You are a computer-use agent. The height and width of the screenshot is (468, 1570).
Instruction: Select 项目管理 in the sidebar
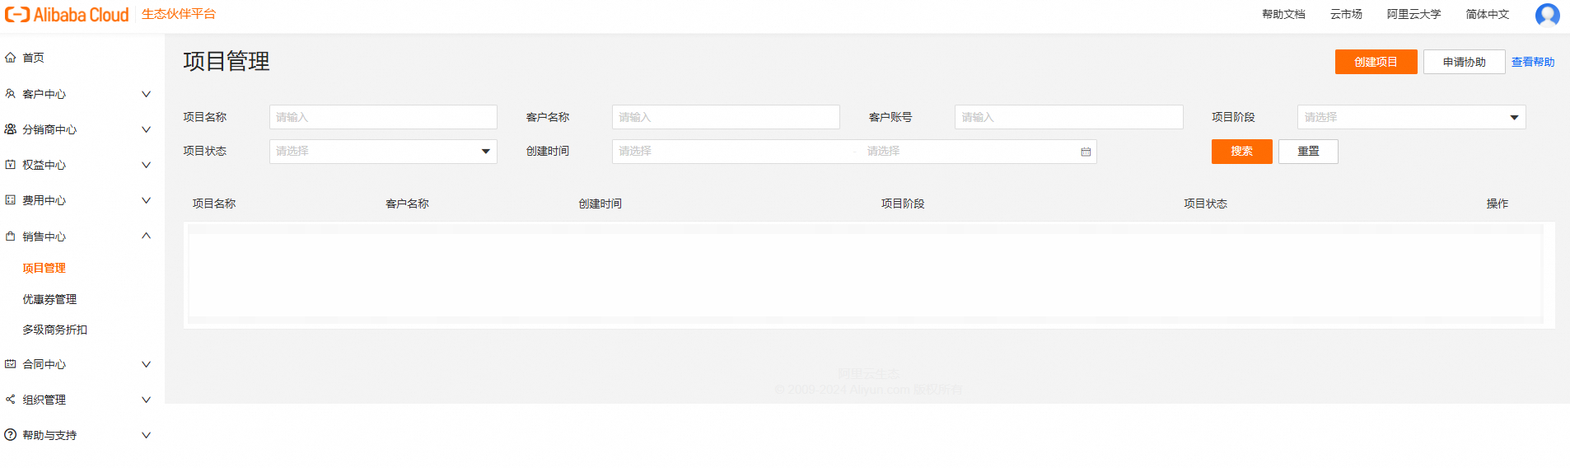44,268
